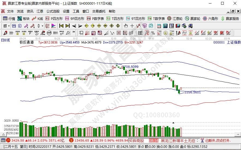Toggle the K线 candlestick chart mode
This screenshot has width=241, height=150.
point(37,19)
